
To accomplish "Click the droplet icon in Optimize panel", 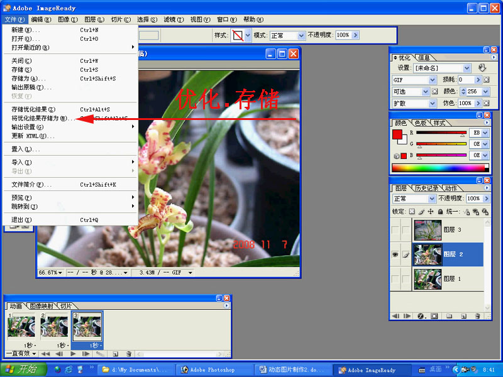I will 482,68.
